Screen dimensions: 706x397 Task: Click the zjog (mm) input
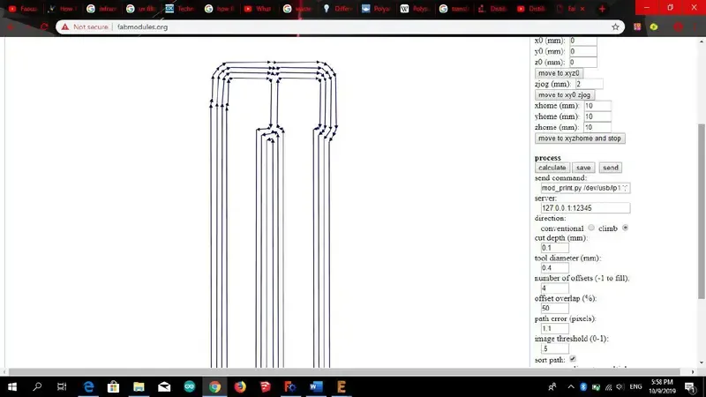(589, 84)
